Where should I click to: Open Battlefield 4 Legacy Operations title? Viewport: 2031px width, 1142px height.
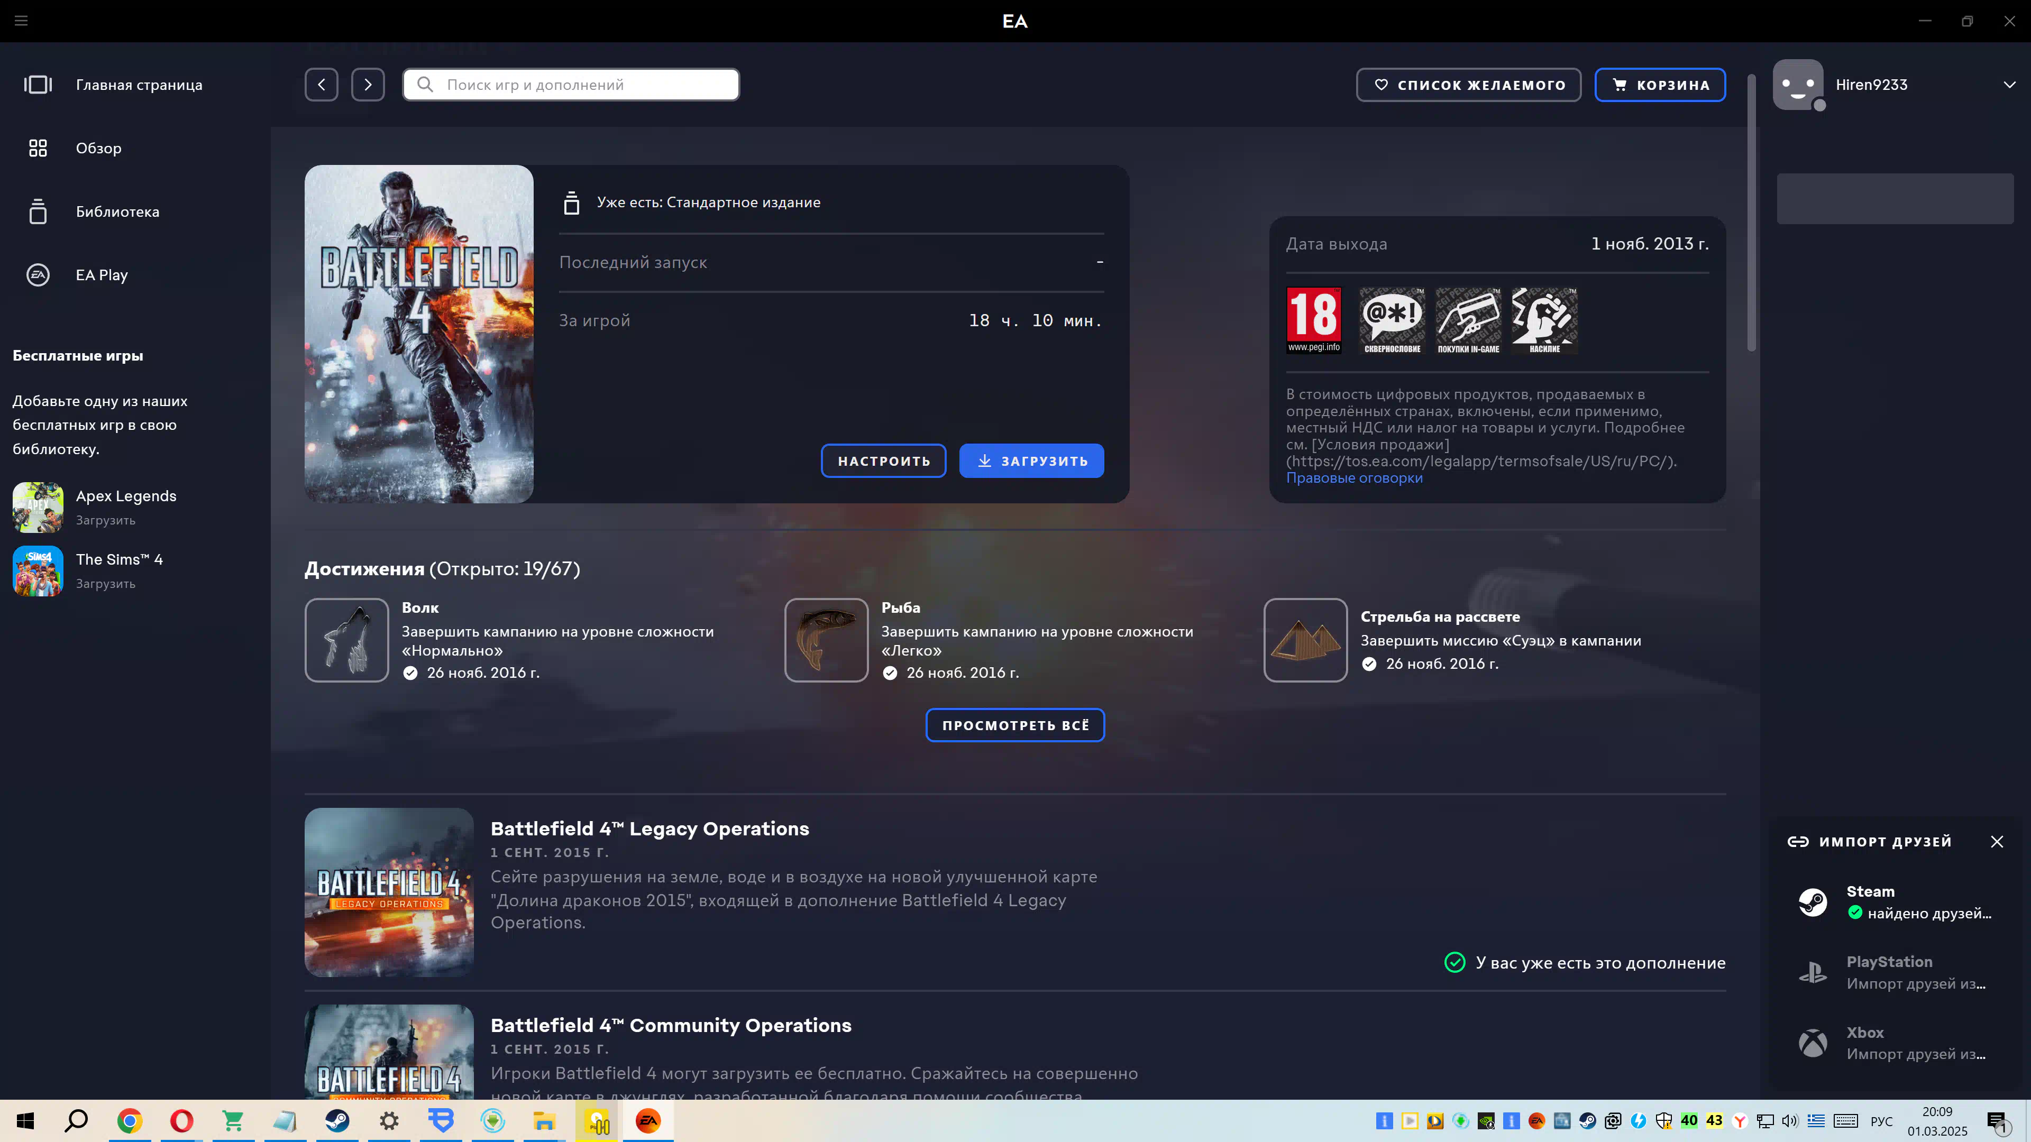(x=649, y=828)
